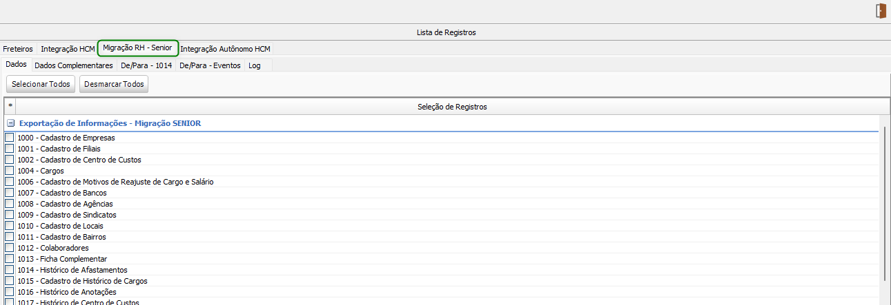The height and width of the screenshot is (305, 891).
Task: Select the 1014 - Histórico de Afastamentos checkbox
Action: (9, 270)
